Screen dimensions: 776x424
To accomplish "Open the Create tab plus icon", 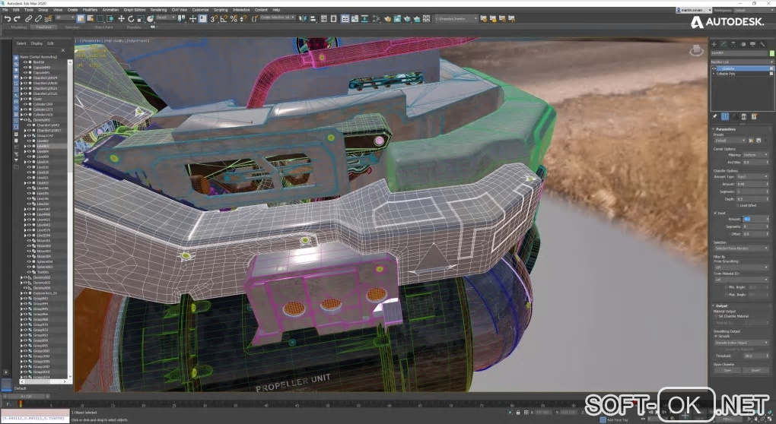I will point(714,44).
